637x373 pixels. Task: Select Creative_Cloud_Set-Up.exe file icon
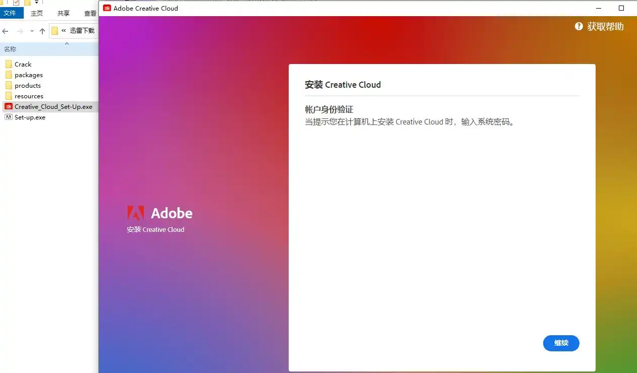(9, 106)
